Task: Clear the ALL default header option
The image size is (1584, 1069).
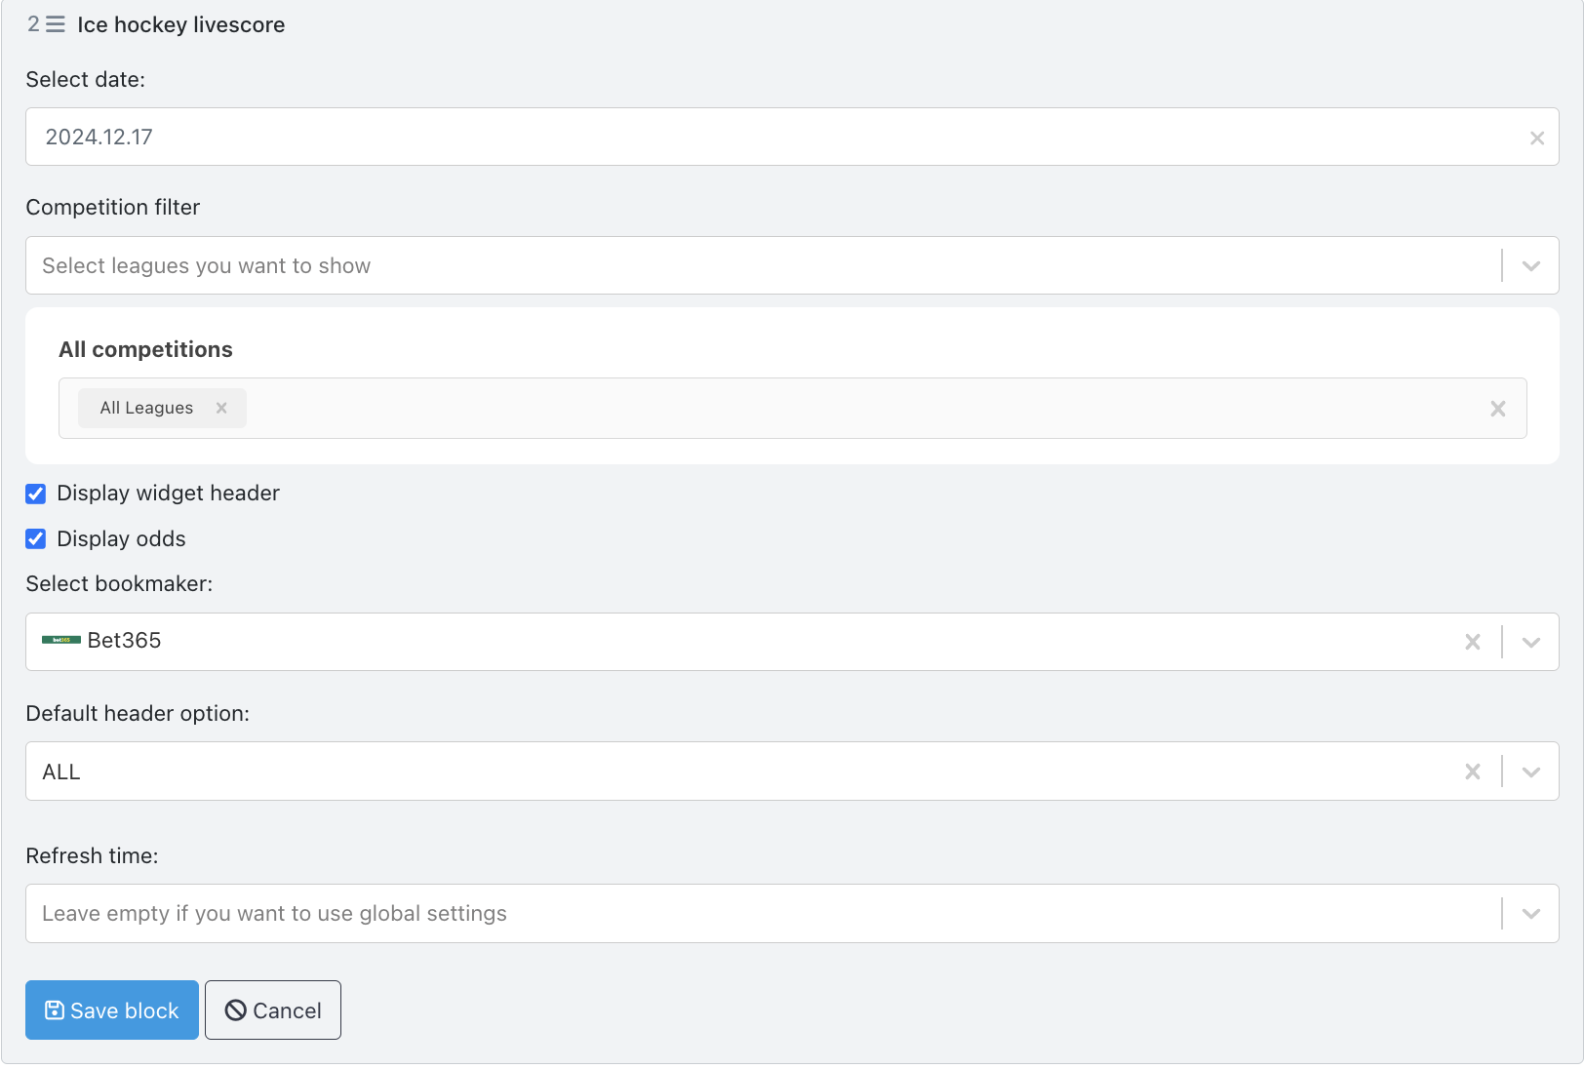Action: 1472,772
